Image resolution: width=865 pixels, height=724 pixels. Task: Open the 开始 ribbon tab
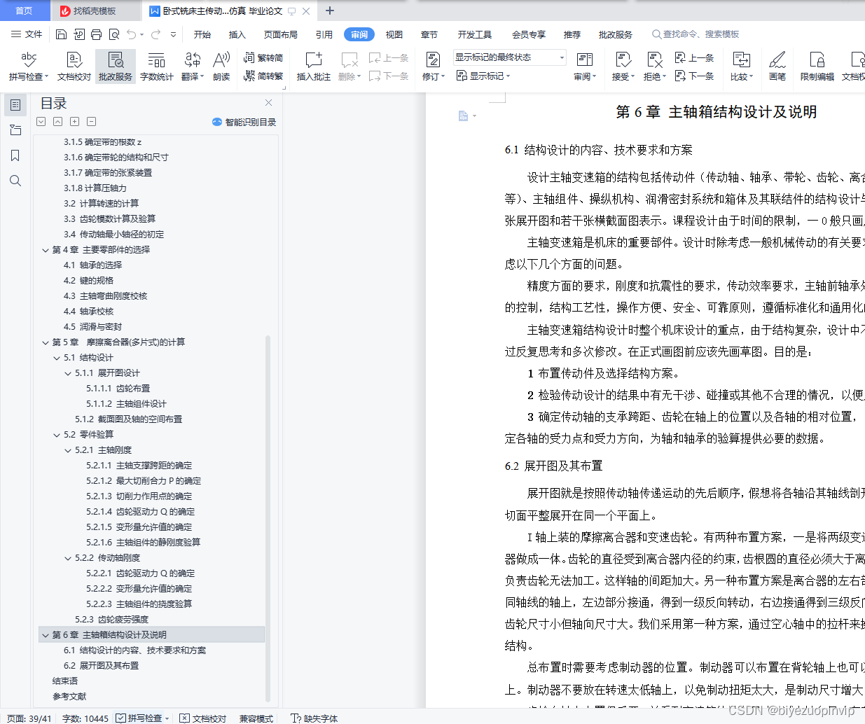(x=202, y=34)
